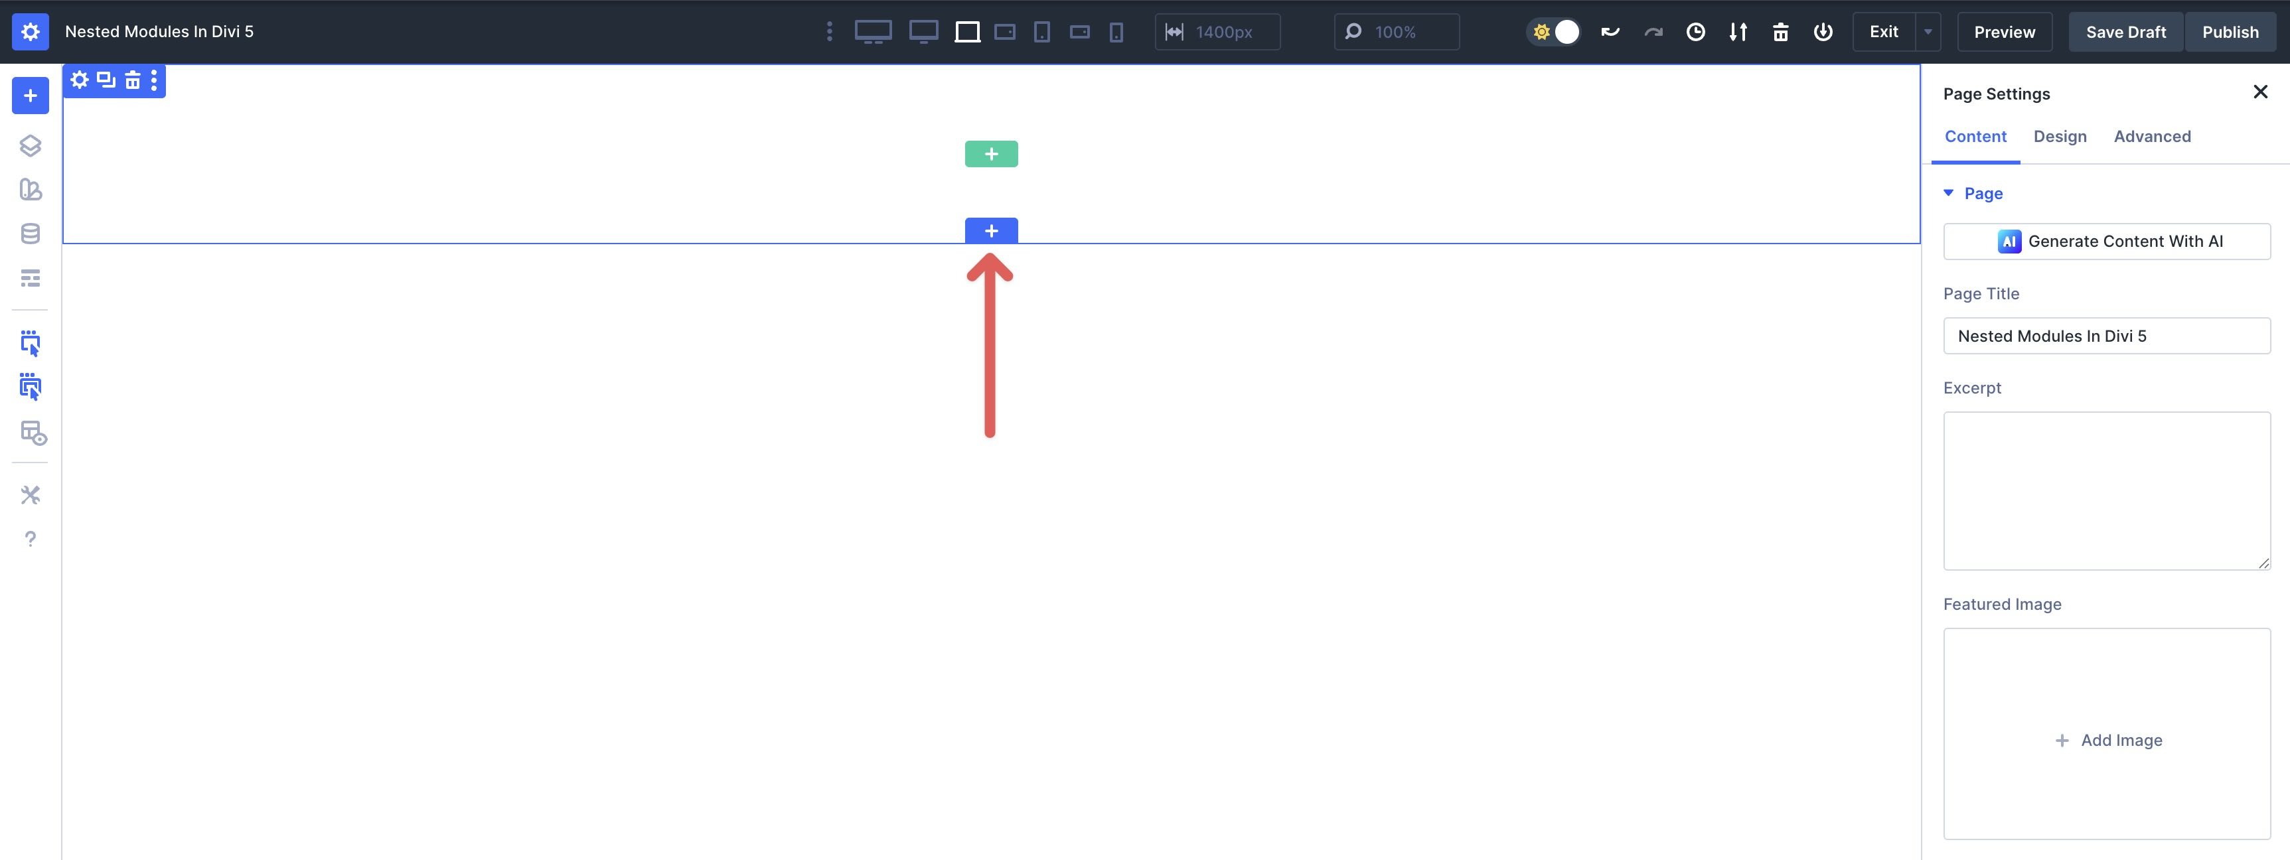Image resolution: width=2290 pixels, height=860 pixels.
Task: Open the section three-dot options menu
Action: 154,81
